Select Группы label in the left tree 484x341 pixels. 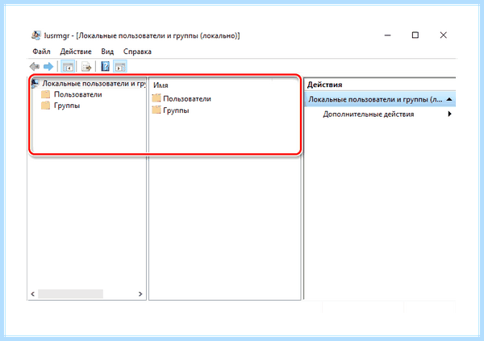pyautogui.click(x=67, y=106)
